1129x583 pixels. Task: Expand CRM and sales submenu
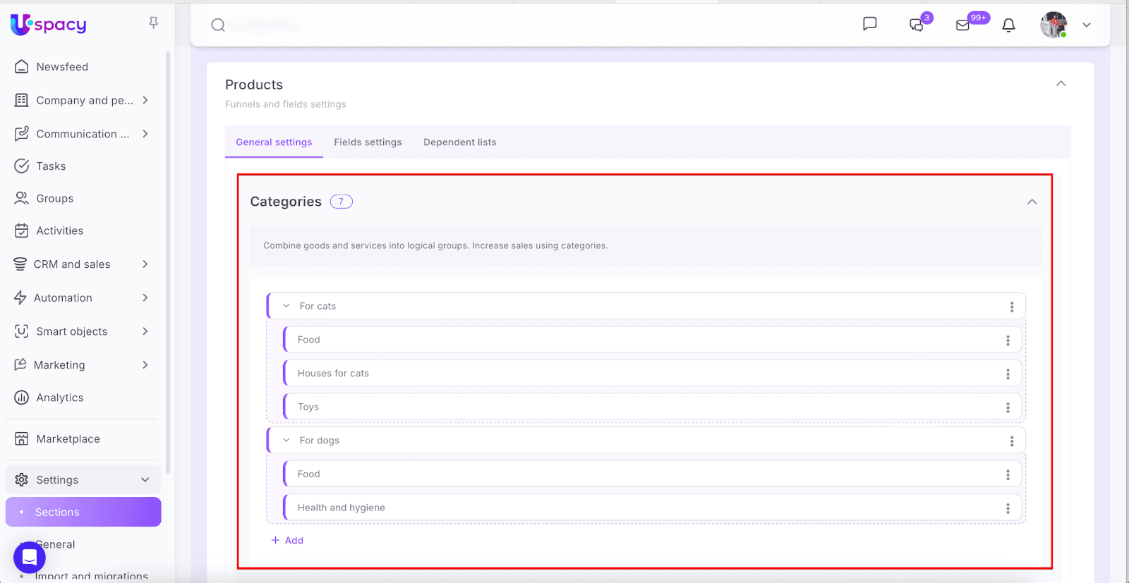tap(145, 264)
